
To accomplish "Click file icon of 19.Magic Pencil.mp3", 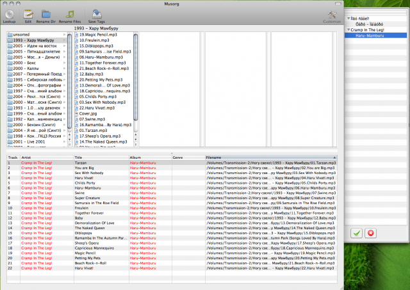I will 77,35.
